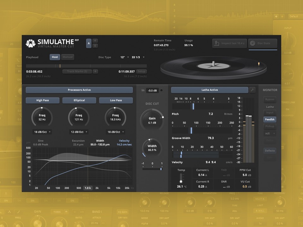Image resolution: width=303 pixels, height=227 pixels.
Task: Open the Track Marks (3) list
Action: [77, 72]
